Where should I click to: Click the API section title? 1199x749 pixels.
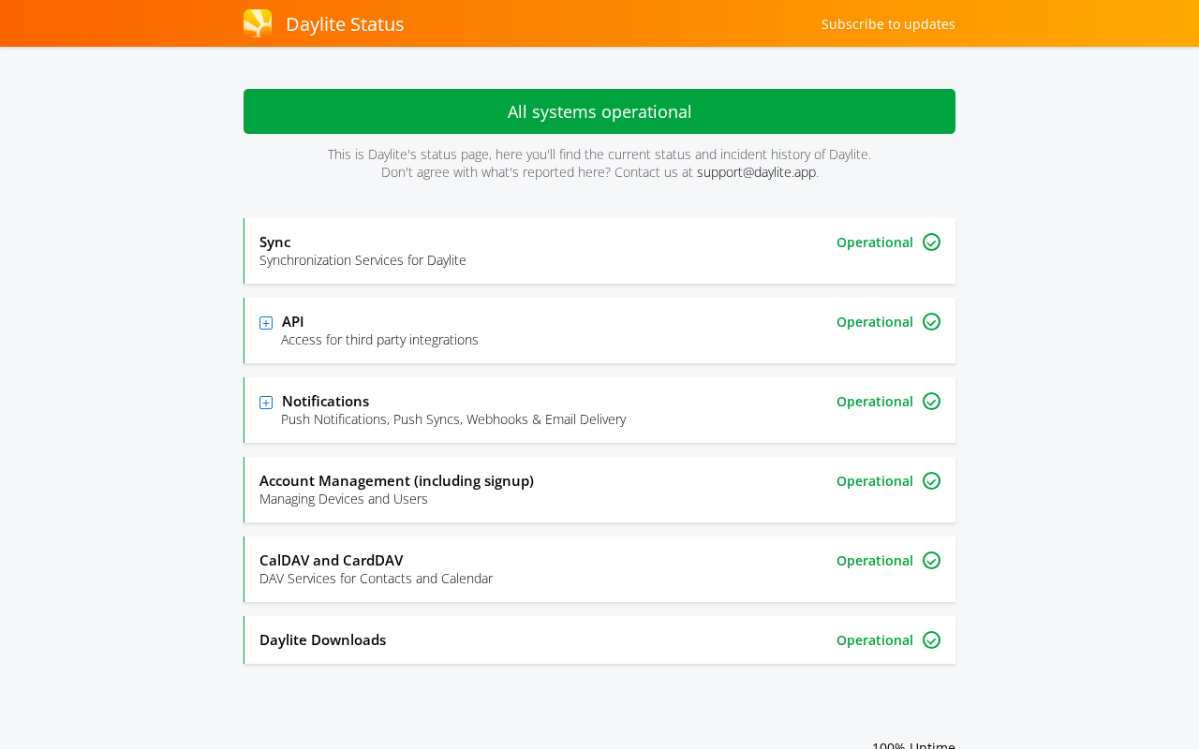point(292,322)
